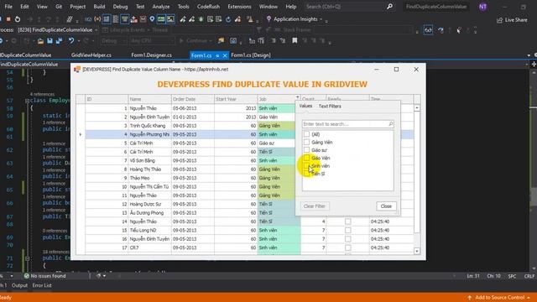
Task: Open the CodeRush menu
Action: pyautogui.click(x=209, y=7)
